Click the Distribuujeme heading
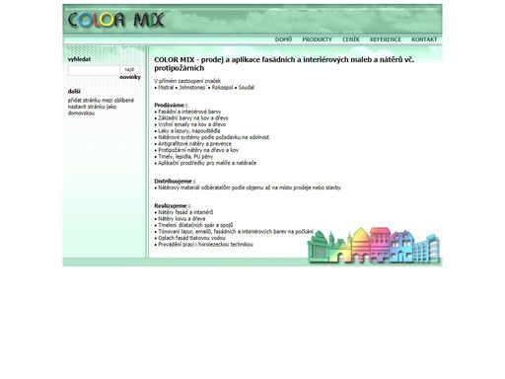Viewport: 505px width, 379px height. (x=175, y=182)
